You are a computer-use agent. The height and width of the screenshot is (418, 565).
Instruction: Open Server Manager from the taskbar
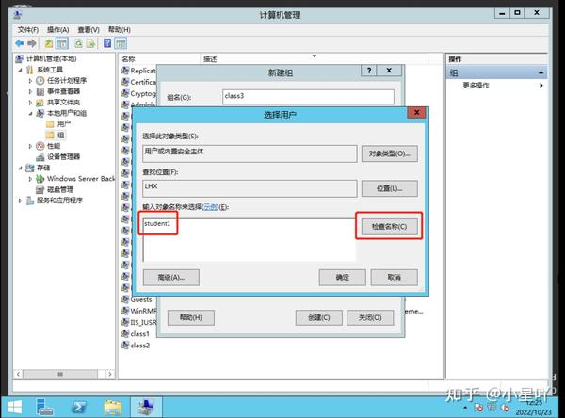[44, 408]
